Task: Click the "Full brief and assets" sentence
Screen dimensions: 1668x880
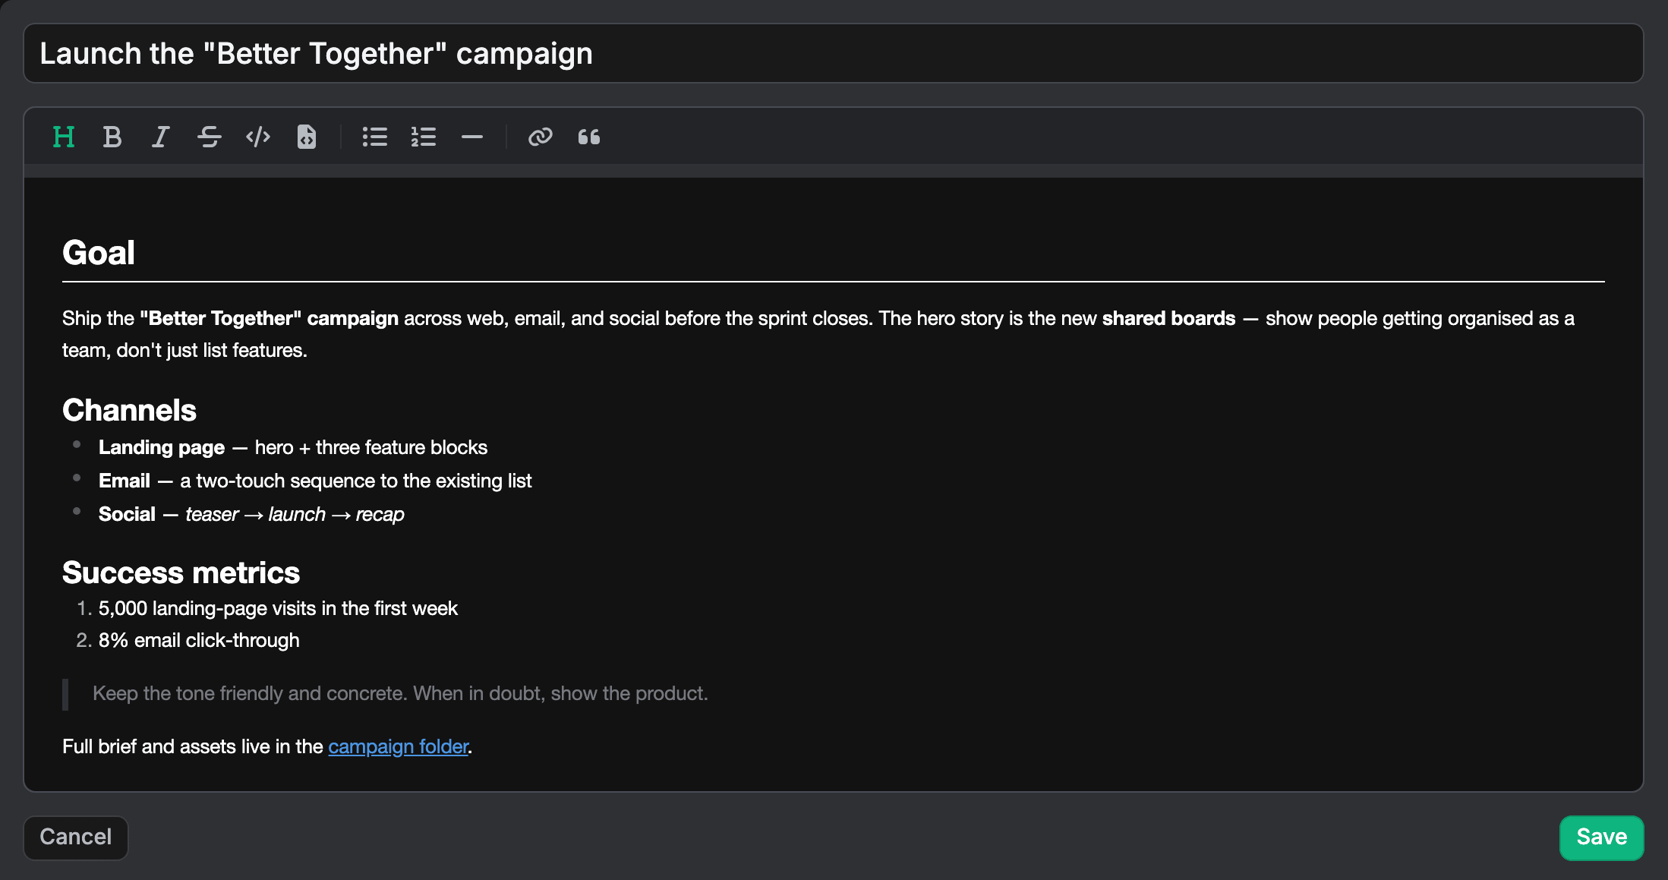Action: [267, 746]
